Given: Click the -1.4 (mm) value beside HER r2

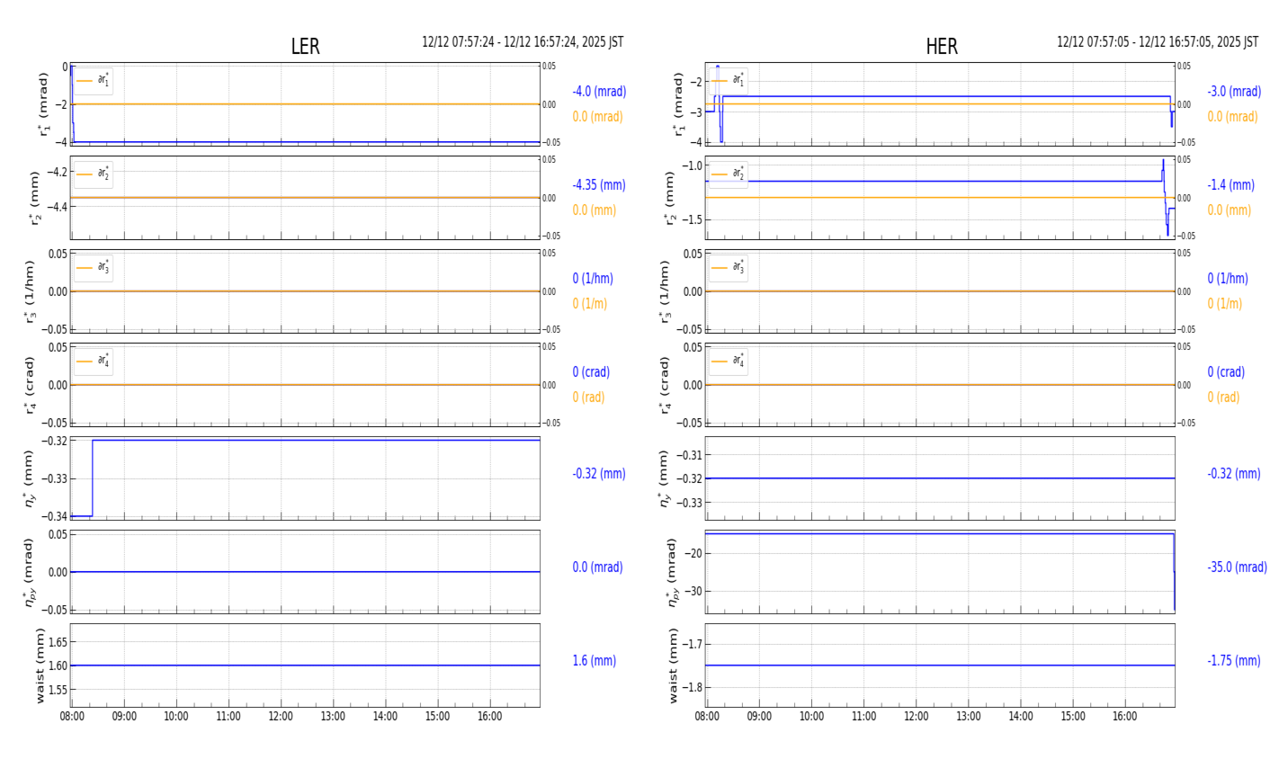Looking at the screenshot, I should (x=1230, y=185).
